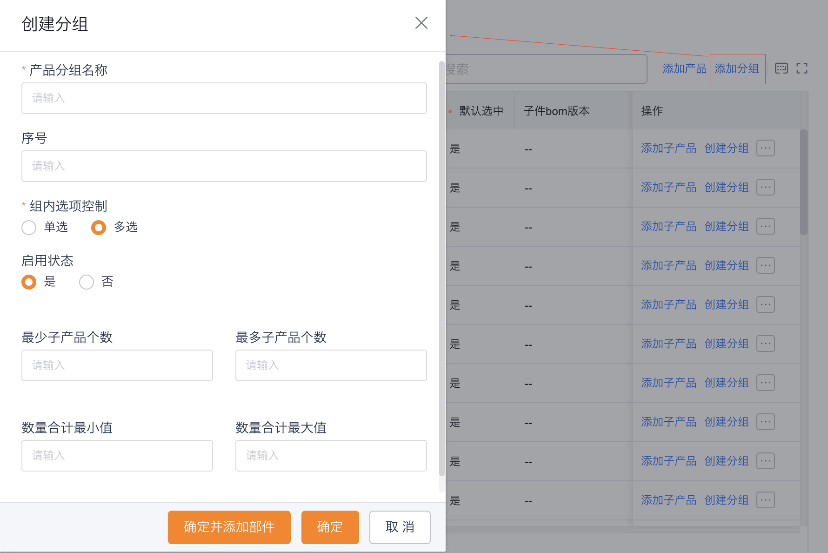
Task: Click the 确定并添加部件 button
Action: click(x=229, y=527)
